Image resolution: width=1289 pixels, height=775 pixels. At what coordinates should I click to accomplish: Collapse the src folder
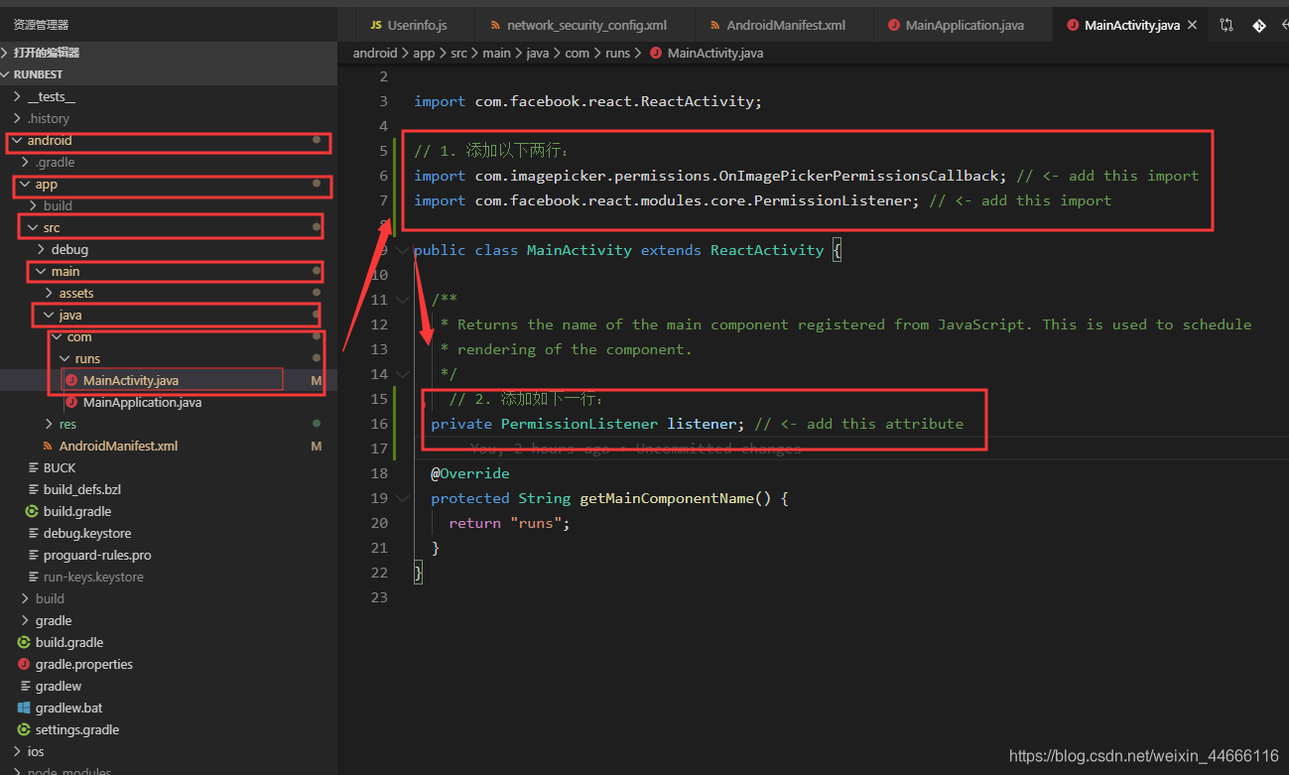click(x=169, y=227)
